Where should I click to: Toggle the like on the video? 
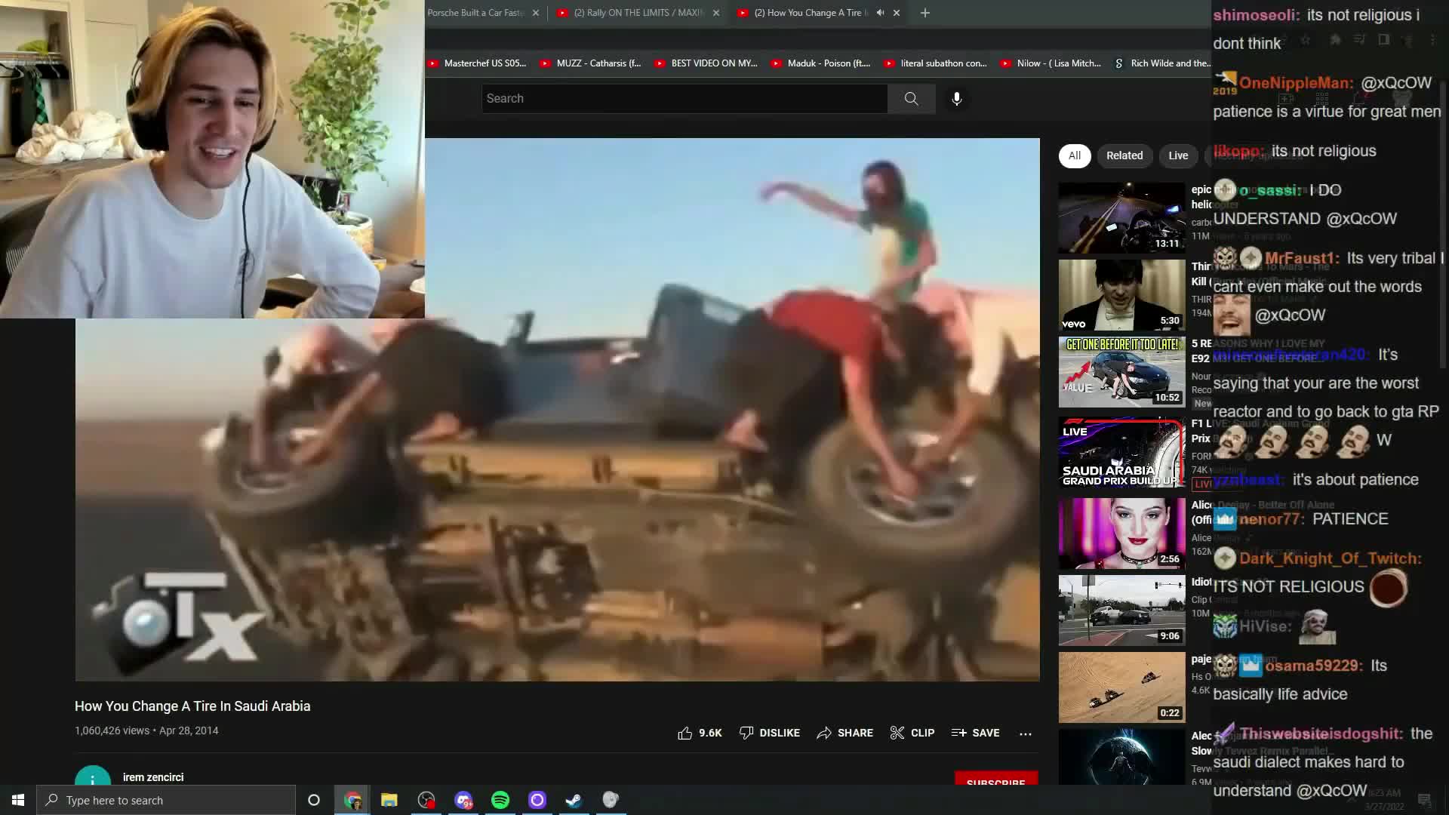tap(685, 732)
